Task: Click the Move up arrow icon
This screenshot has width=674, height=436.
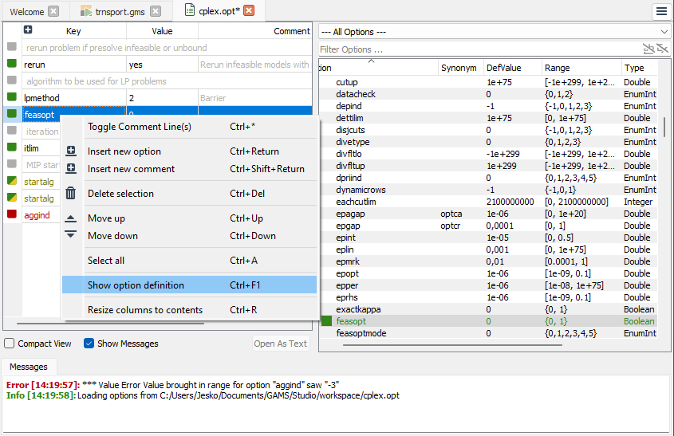Action: coord(71,218)
